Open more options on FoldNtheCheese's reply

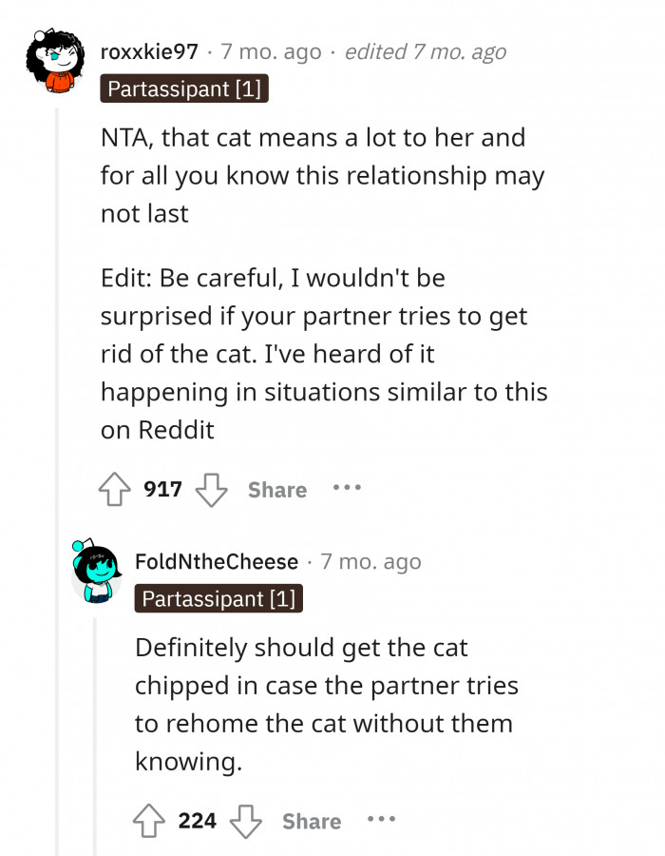click(x=381, y=819)
